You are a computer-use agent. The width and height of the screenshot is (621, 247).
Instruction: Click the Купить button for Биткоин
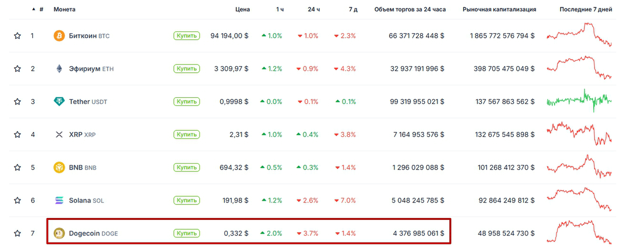(187, 36)
